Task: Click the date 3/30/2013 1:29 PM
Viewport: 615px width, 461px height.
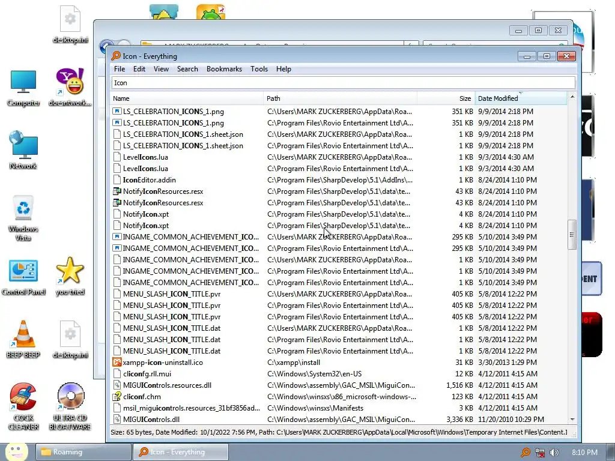Action: click(x=507, y=362)
